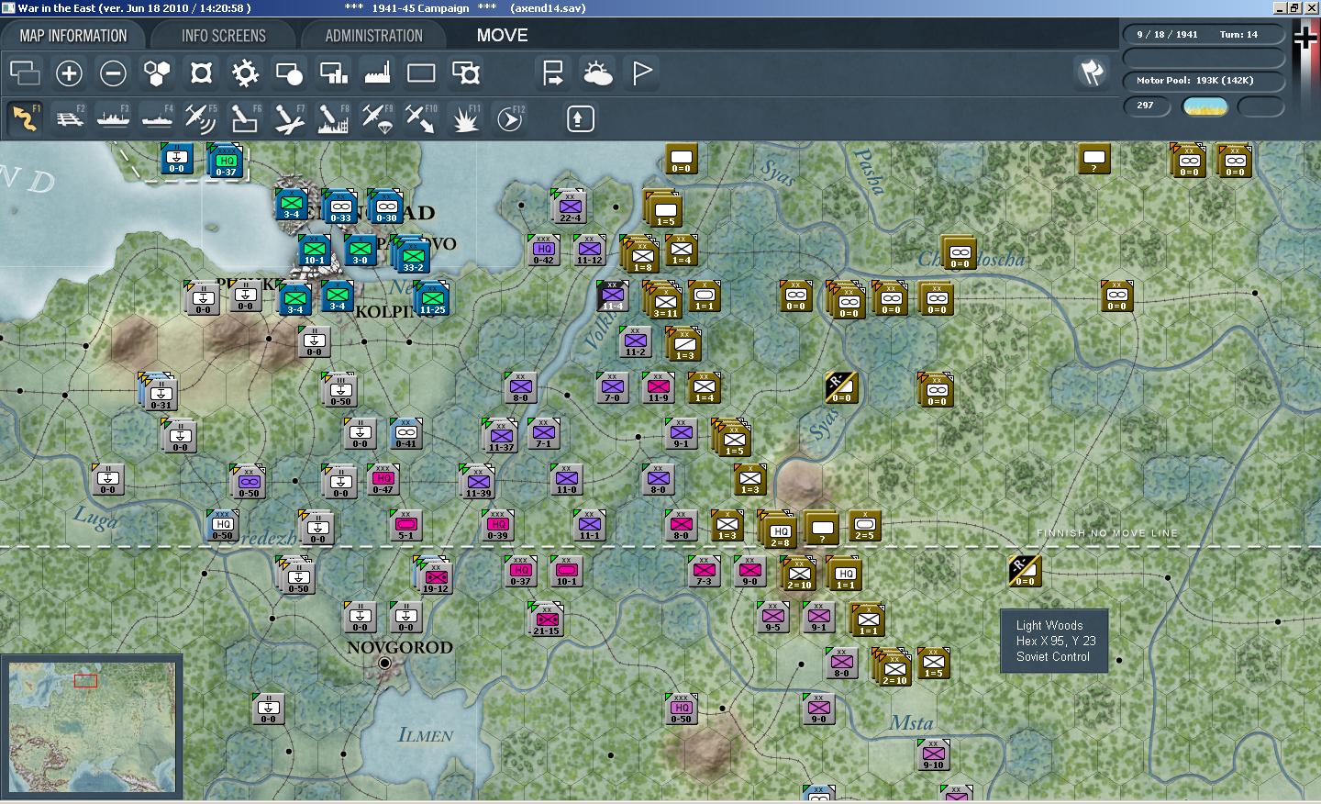Click the 'MOVE' mode label
The width and height of the screenshot is (1321, 804).
point(502,36)
